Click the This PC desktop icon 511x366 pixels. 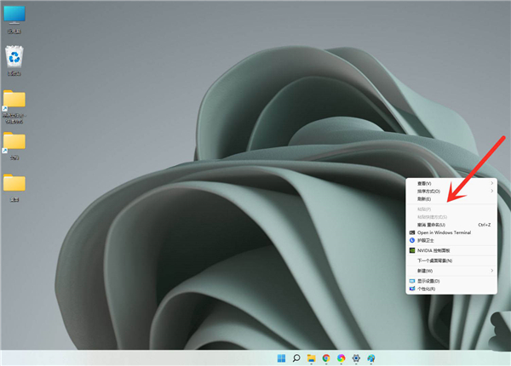tap(14, 15)
